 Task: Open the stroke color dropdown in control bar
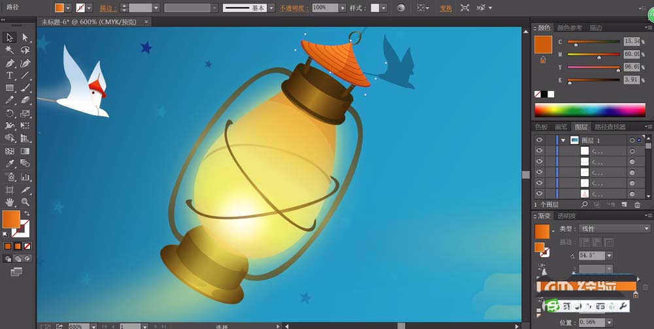[x=89, y=8]
